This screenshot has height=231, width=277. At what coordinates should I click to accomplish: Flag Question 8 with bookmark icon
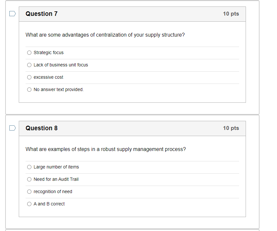[12, 128]
